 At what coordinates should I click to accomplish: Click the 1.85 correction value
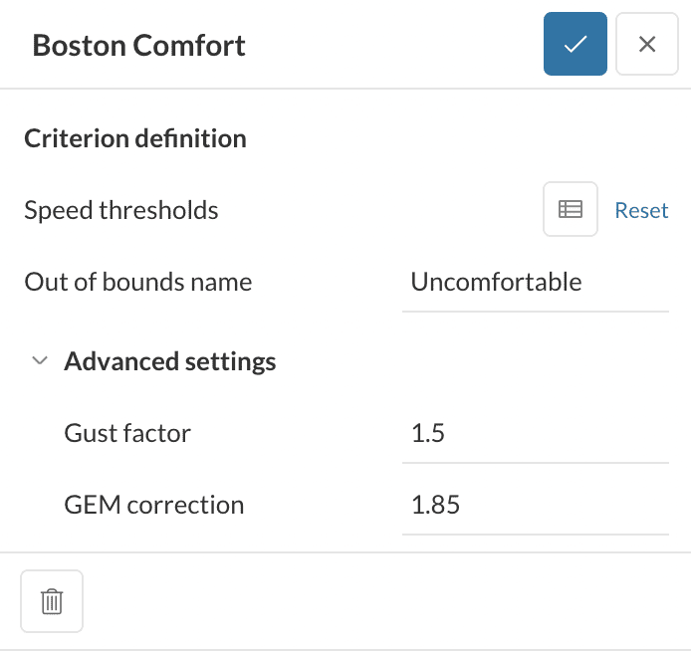pyautogui.click(x=435, y=506)
